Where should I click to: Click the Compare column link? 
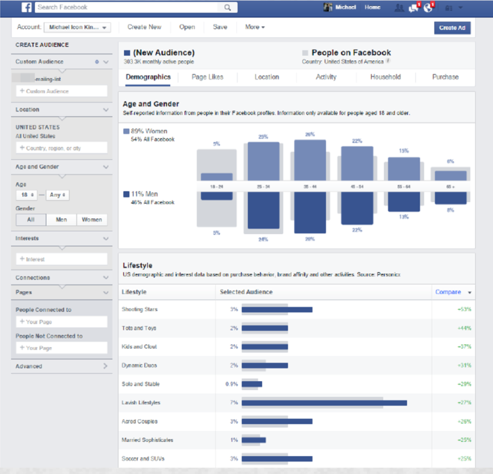tap(448, 292)
